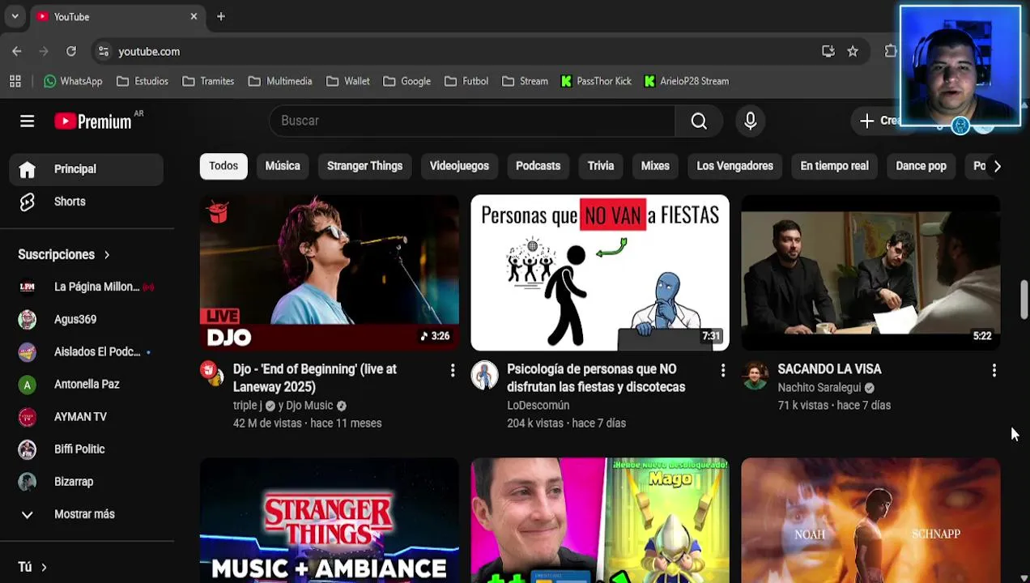Open Antonella Paz channel avatar
The width and height of the screenshot is (1030, 583).
pyautogui.click(x=27, y=384)
